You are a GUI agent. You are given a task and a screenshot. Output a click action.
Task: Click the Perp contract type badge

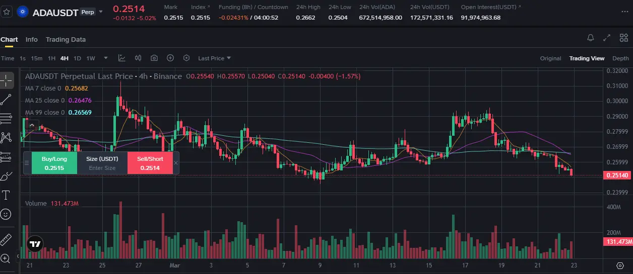click(88, 11)
